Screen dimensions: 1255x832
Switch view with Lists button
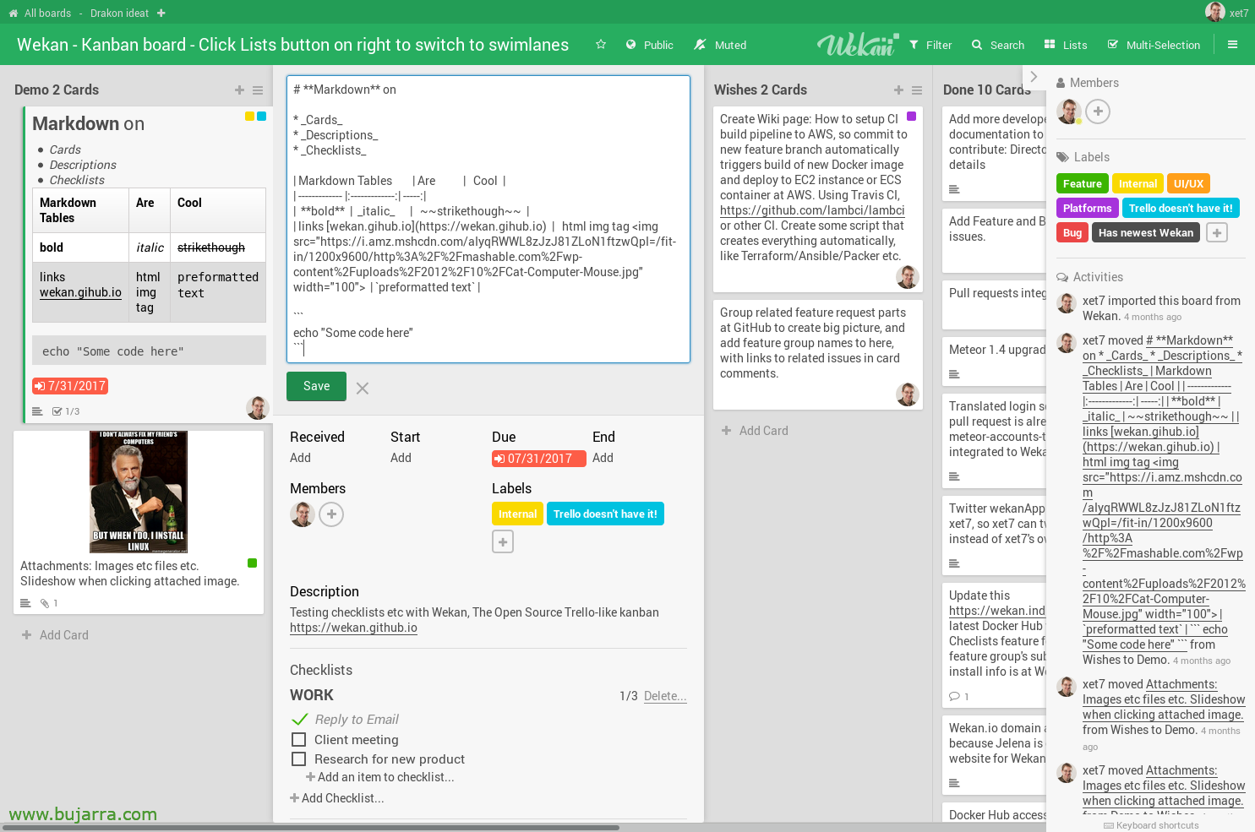click(x=1066, y=45)
